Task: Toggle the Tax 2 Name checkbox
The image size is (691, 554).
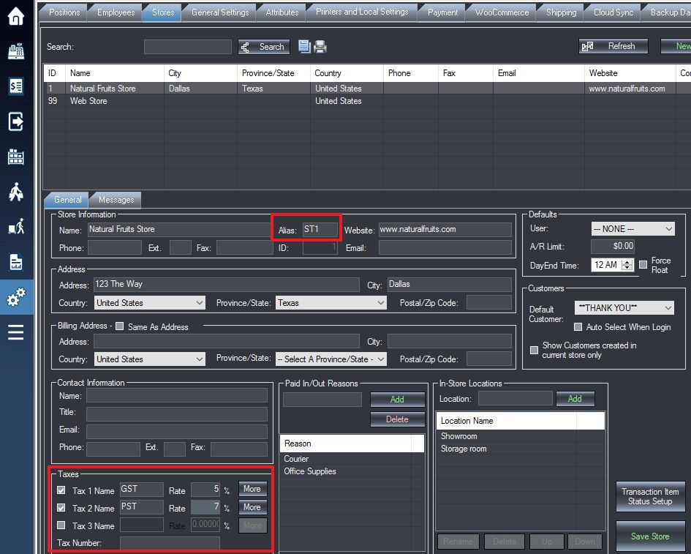Action: tap(61, 508)
